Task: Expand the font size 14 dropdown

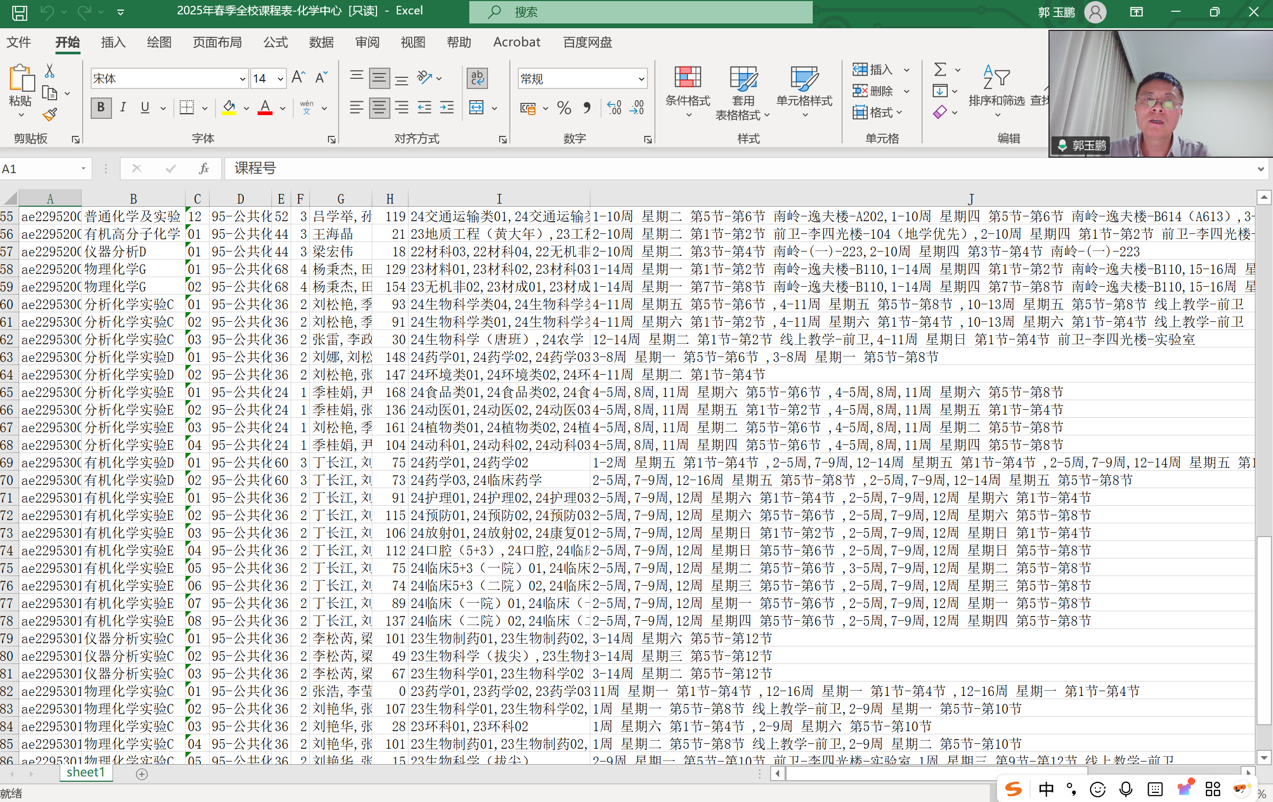Action: (281, 79)
